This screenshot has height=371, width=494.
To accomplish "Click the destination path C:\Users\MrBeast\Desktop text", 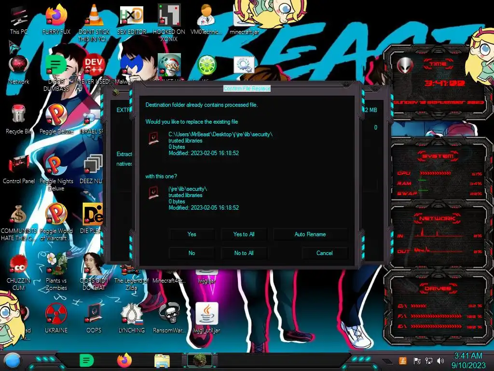I will pos(220,134).
